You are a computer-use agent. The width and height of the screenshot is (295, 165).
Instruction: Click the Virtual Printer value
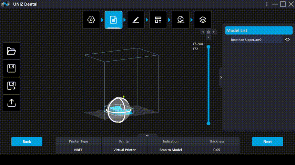124,150
